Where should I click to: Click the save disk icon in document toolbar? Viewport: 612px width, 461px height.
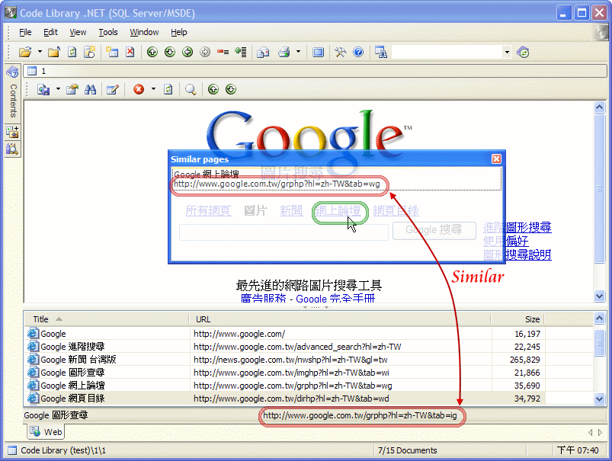coord(43,90)
